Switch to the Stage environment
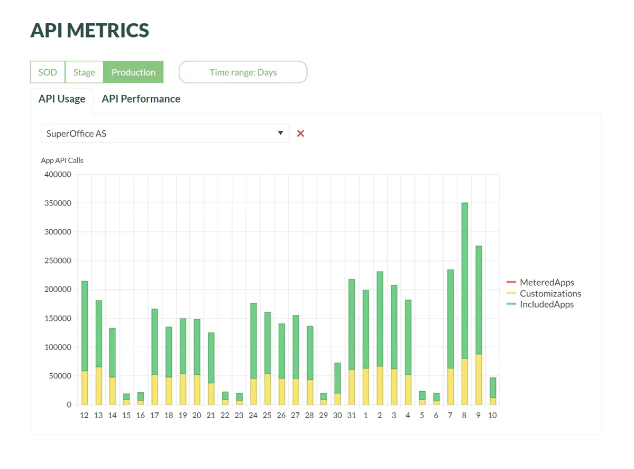Viewport: 634px width, 469px height. 84,73
